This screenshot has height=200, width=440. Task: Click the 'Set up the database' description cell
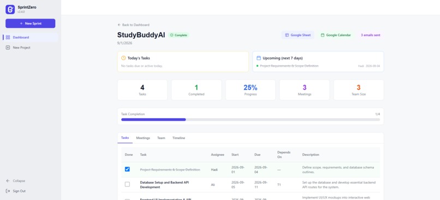point(338,185)
